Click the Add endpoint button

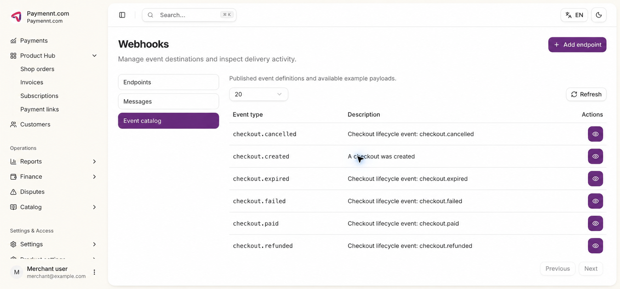[x=577, y=45]
